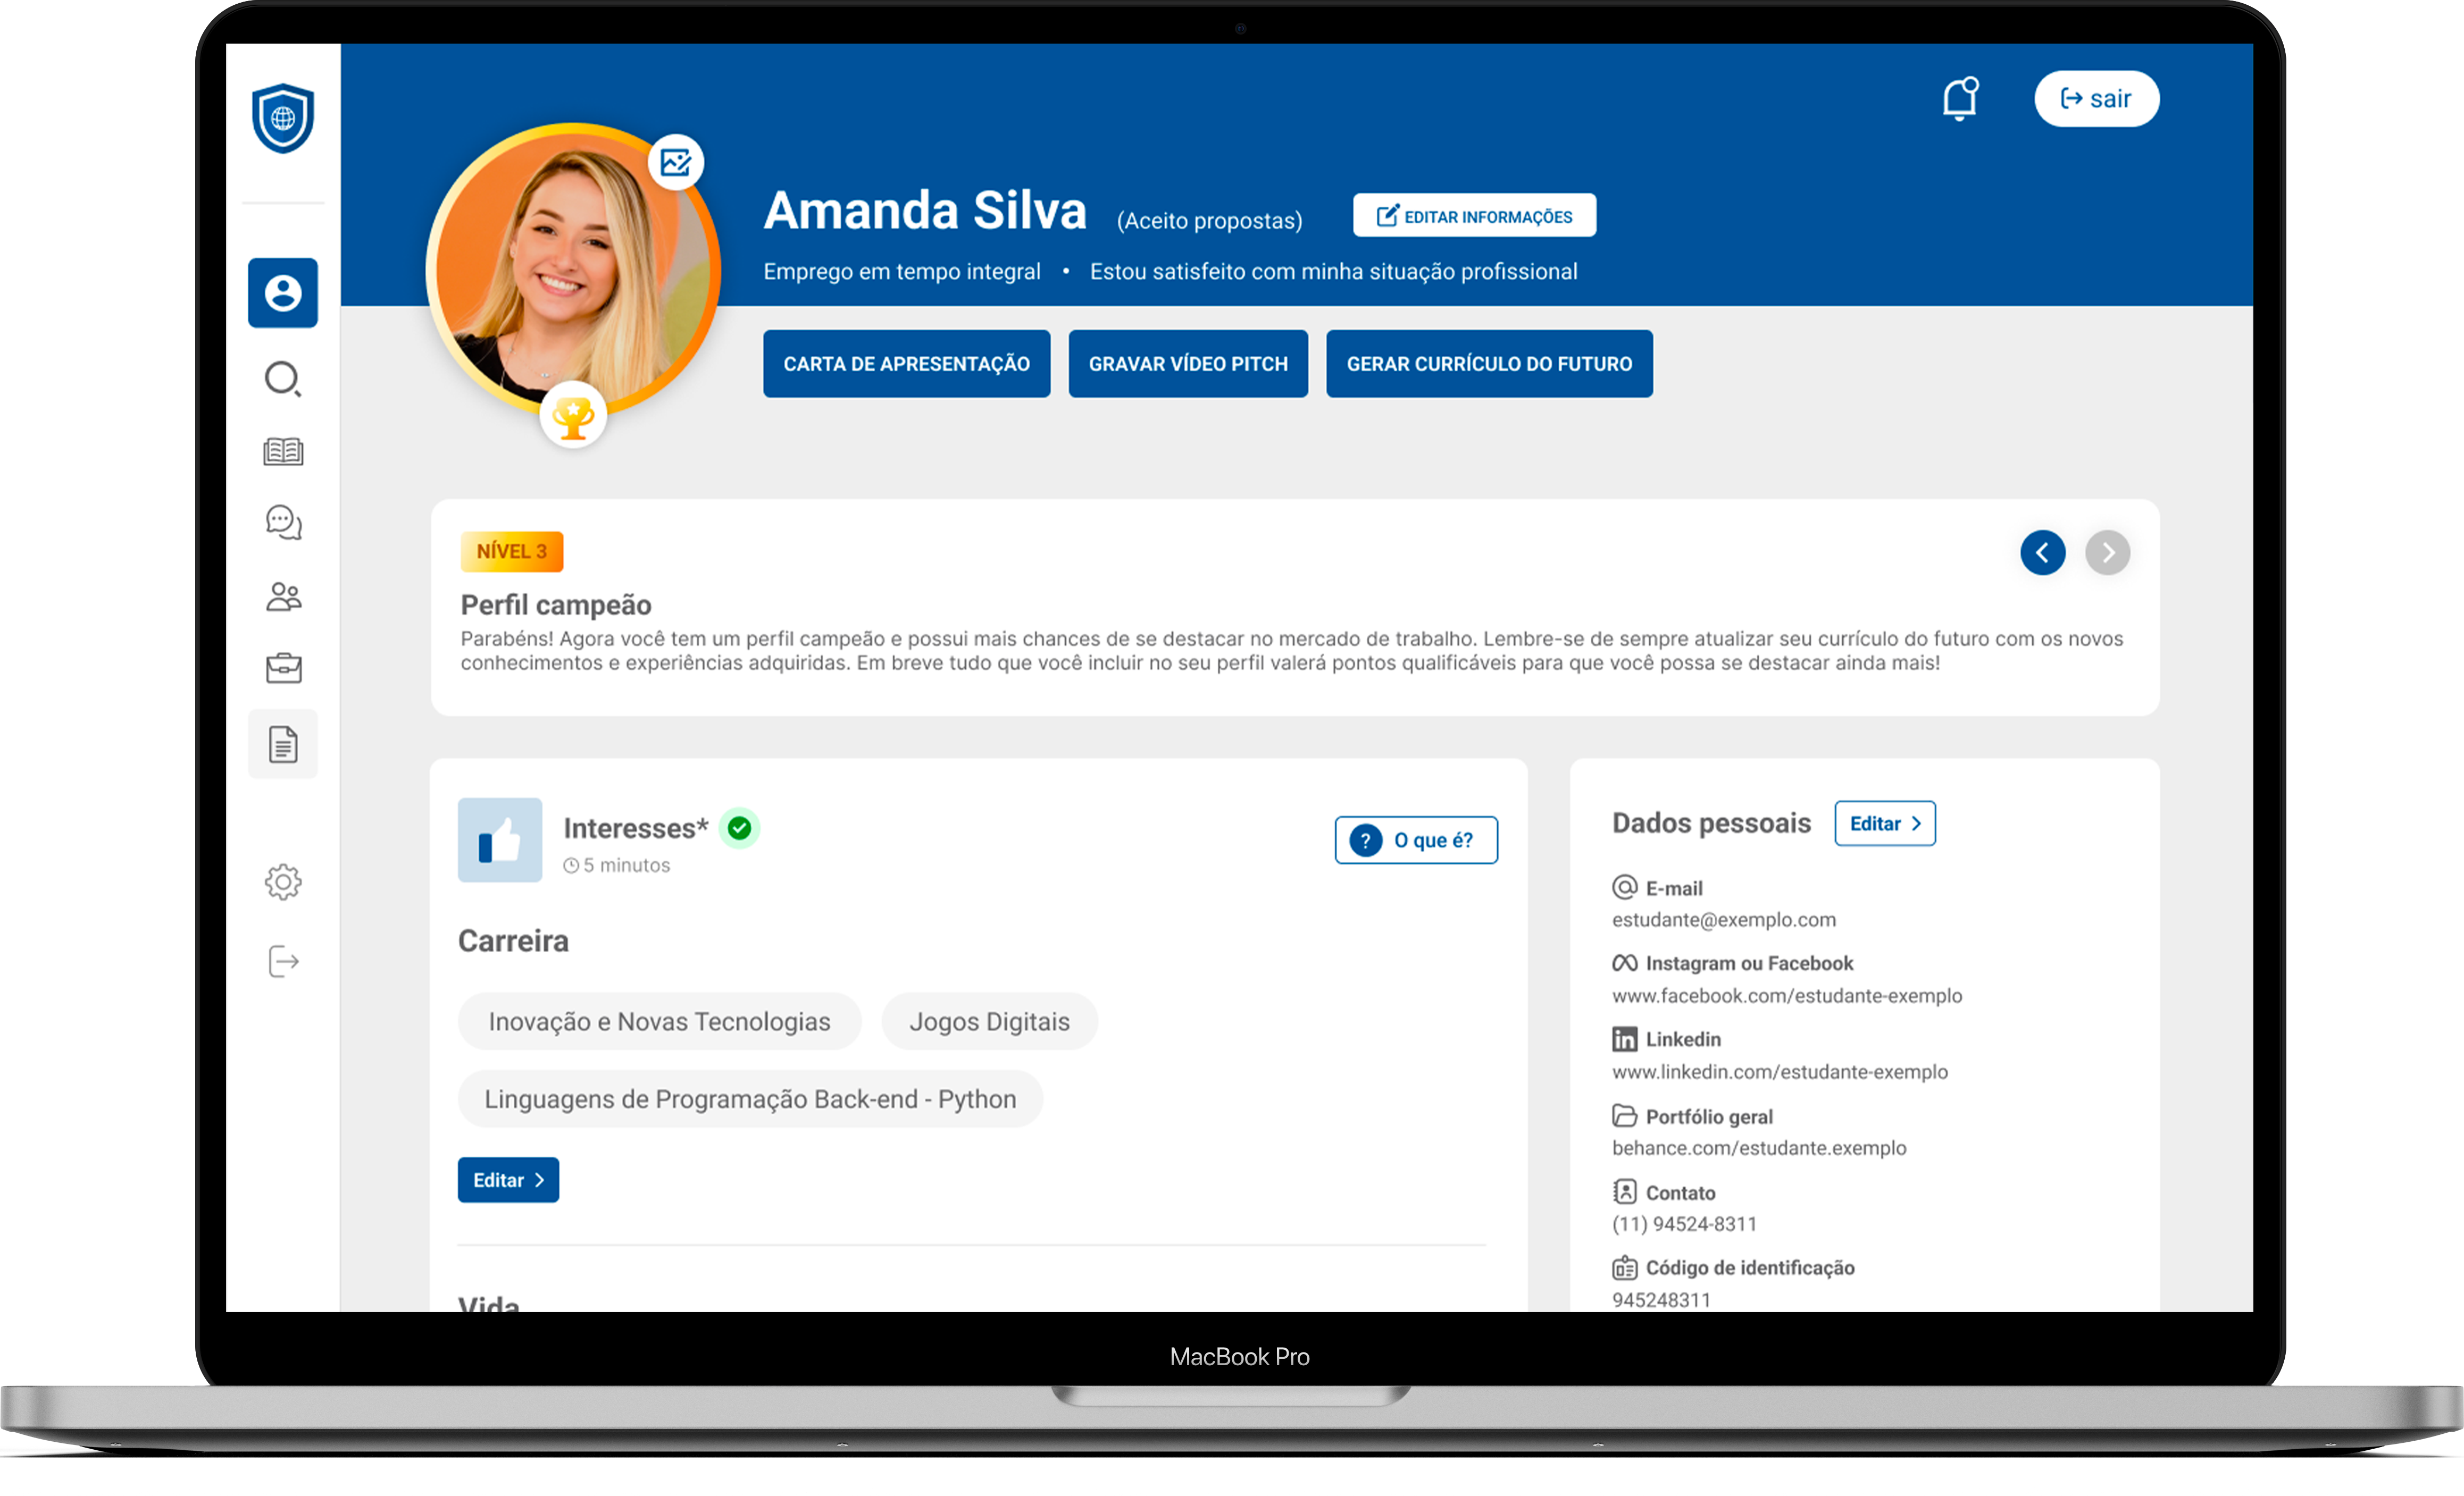This screenshot has height=1496, width=2464.
Task: Click the sair logout button
Action: [2096, 99]
